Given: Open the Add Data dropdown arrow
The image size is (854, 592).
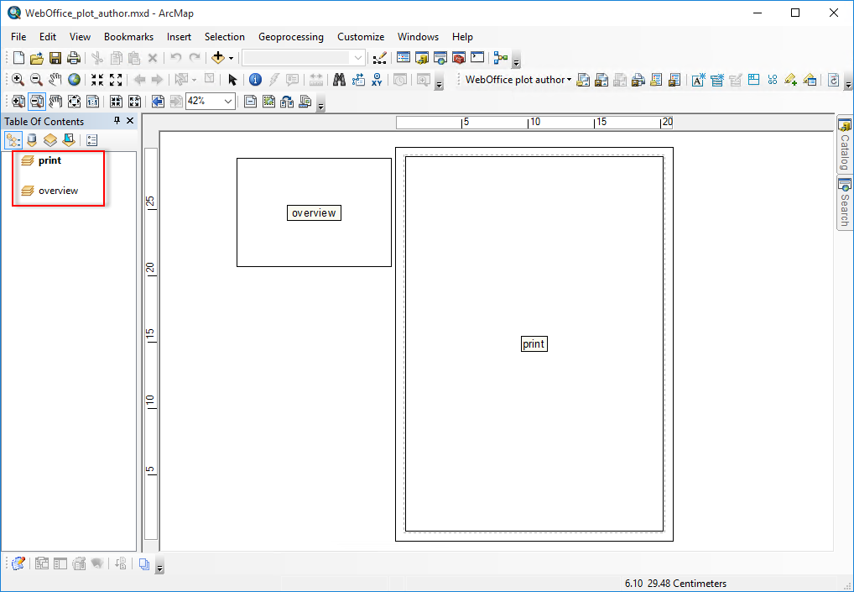Looking at the screenshot, I should coord(232,58).
